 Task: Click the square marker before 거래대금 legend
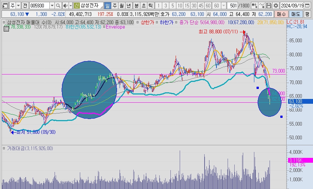click(x=4, y=148)
